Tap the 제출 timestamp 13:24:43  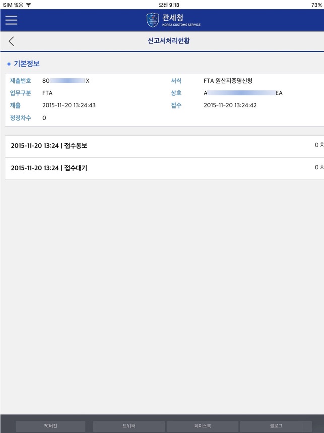pos(69,105)
